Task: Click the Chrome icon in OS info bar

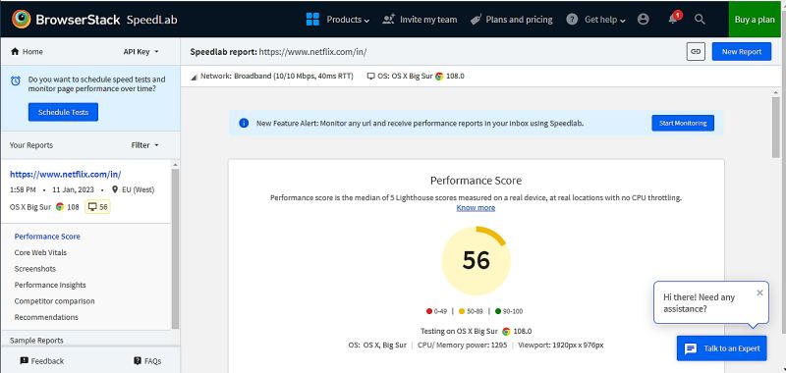Action: (x=439, y=77)
